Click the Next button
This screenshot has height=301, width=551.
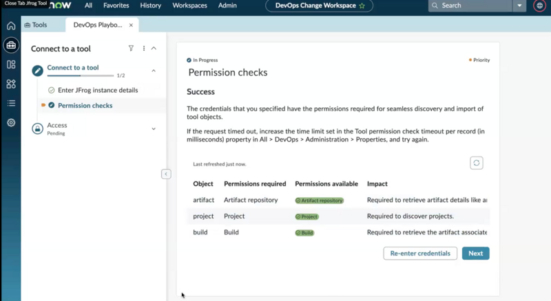point(475,254)
